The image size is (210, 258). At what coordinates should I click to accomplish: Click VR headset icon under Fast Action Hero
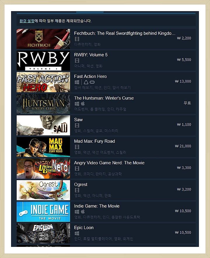[x=89, y=82]
